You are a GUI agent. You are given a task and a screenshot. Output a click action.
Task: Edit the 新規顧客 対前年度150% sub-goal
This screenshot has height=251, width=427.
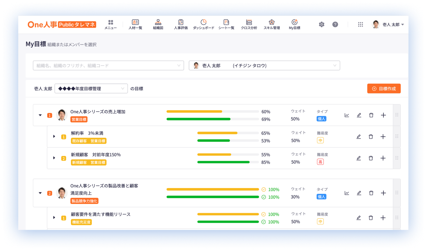point(359,158)
